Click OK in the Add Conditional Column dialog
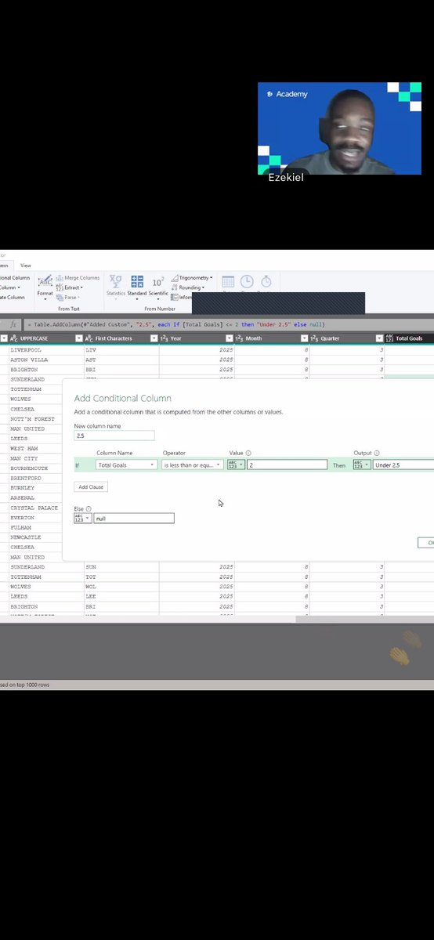The width and height of the screenshot is (434, 940). click(x=426, y=542)
